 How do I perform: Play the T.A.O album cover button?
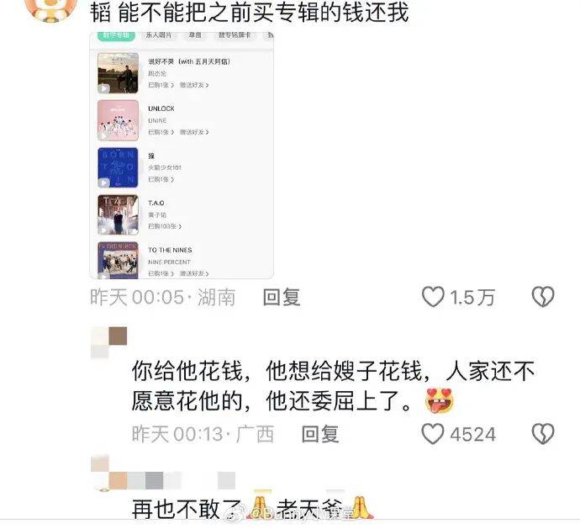coord(103,230)
